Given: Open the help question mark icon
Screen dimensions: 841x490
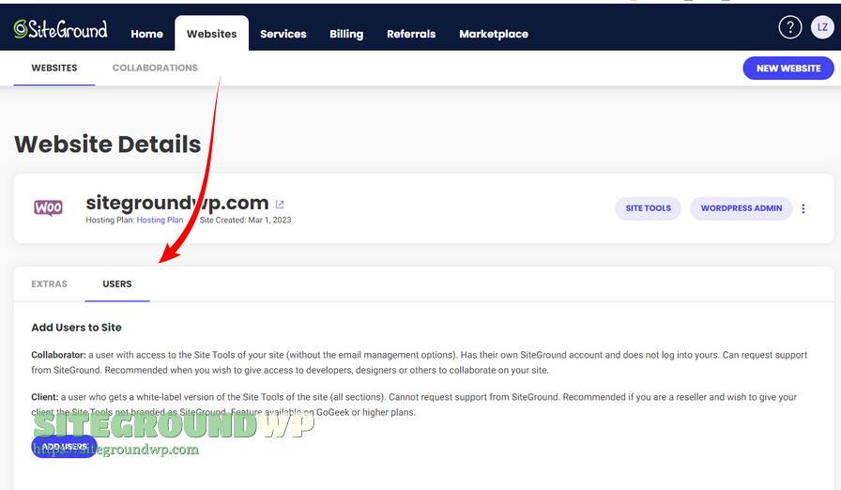Looking at the screenshot, I should pyautogui.click(x=790, y=27).
